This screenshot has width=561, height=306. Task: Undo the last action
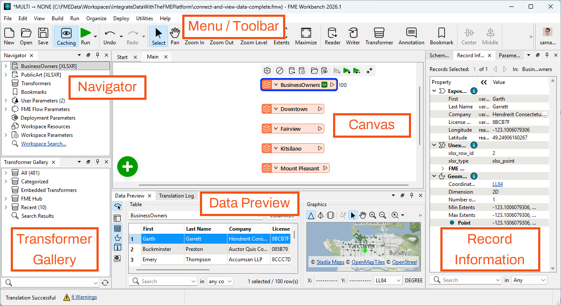(110, 36)
